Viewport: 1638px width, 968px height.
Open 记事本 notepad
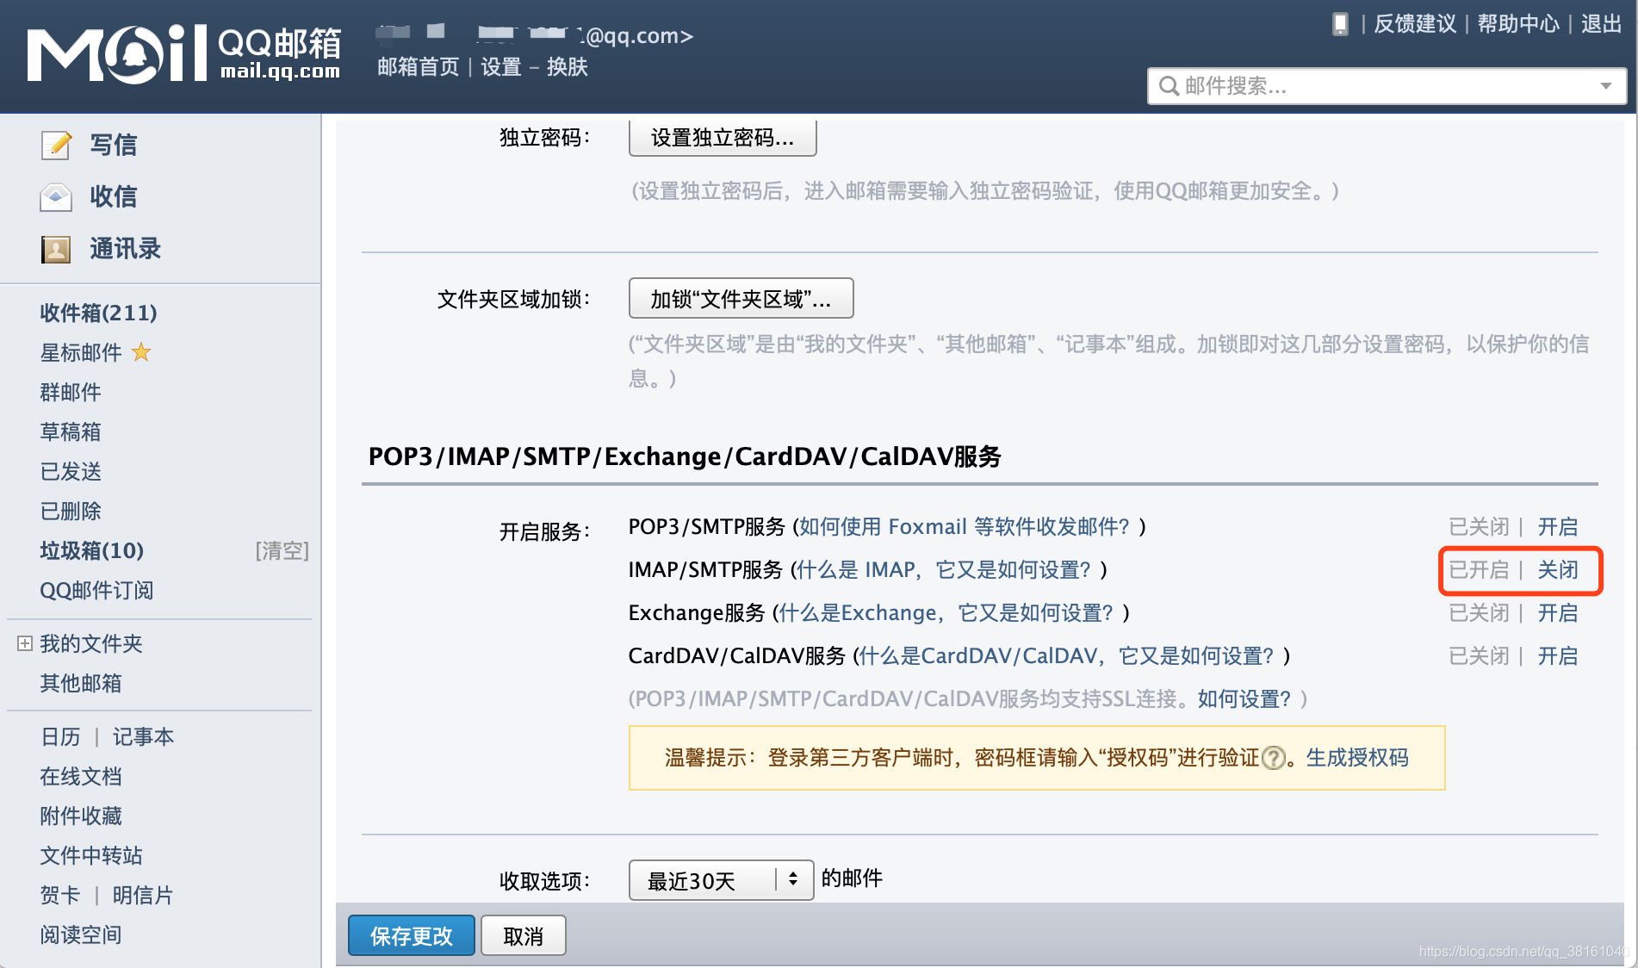pyautogui.click(x=143, y=736)
